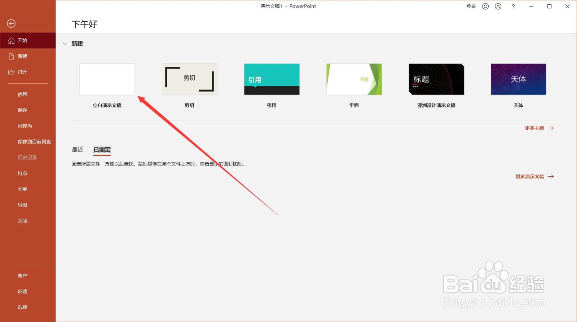Click the 亚洲设计演示文稿 label text

436,105
